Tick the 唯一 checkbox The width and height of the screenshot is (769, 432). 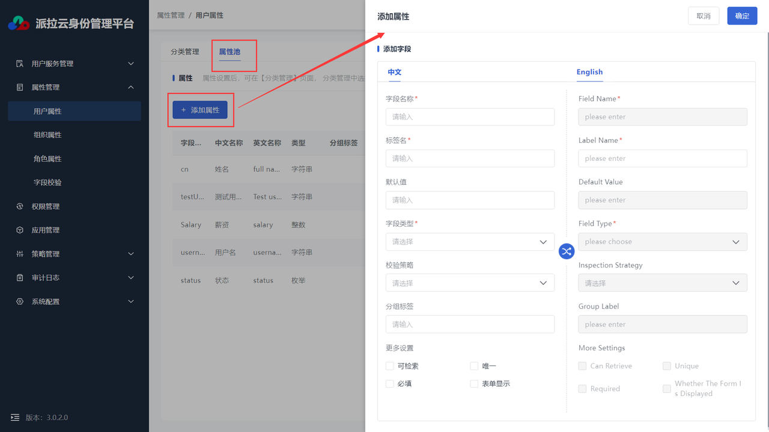coord(474,366)
